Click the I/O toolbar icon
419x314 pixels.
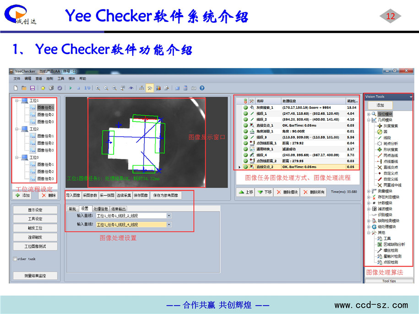click(87, 88)
